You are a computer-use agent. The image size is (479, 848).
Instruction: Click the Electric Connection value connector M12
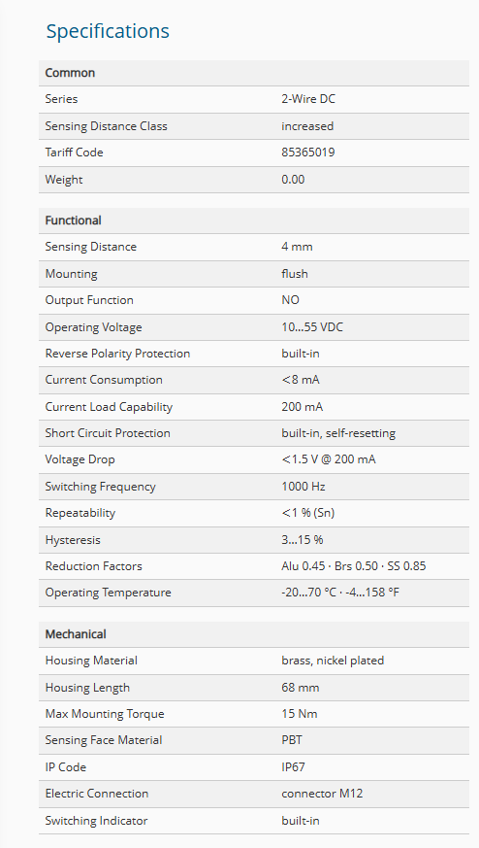[x=322, y=794]
